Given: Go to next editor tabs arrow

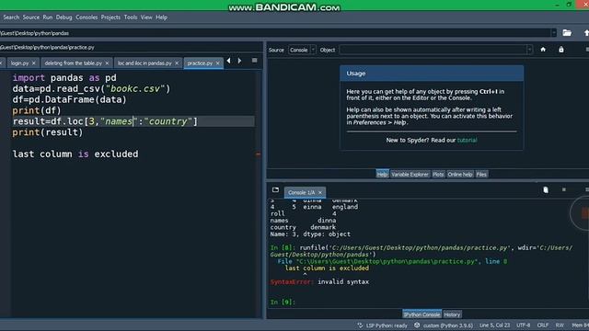Looking at the screenshot, I should (x=239, y=61).
